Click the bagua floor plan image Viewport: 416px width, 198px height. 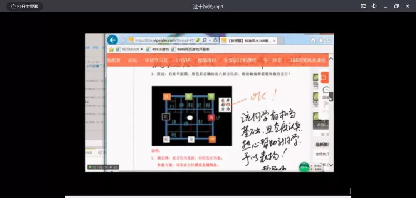click(192, 116)
